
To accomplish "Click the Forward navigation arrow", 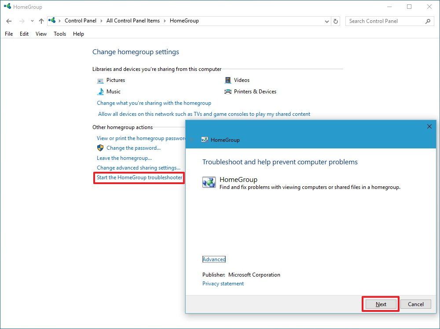I will coord(22,21).
